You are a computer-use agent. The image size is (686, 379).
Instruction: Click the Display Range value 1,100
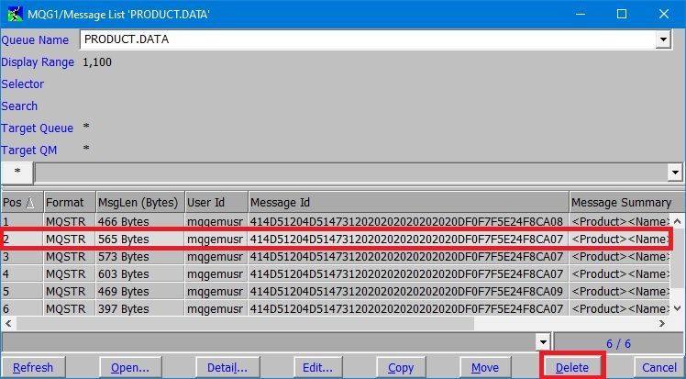click(x=97, y=62)
